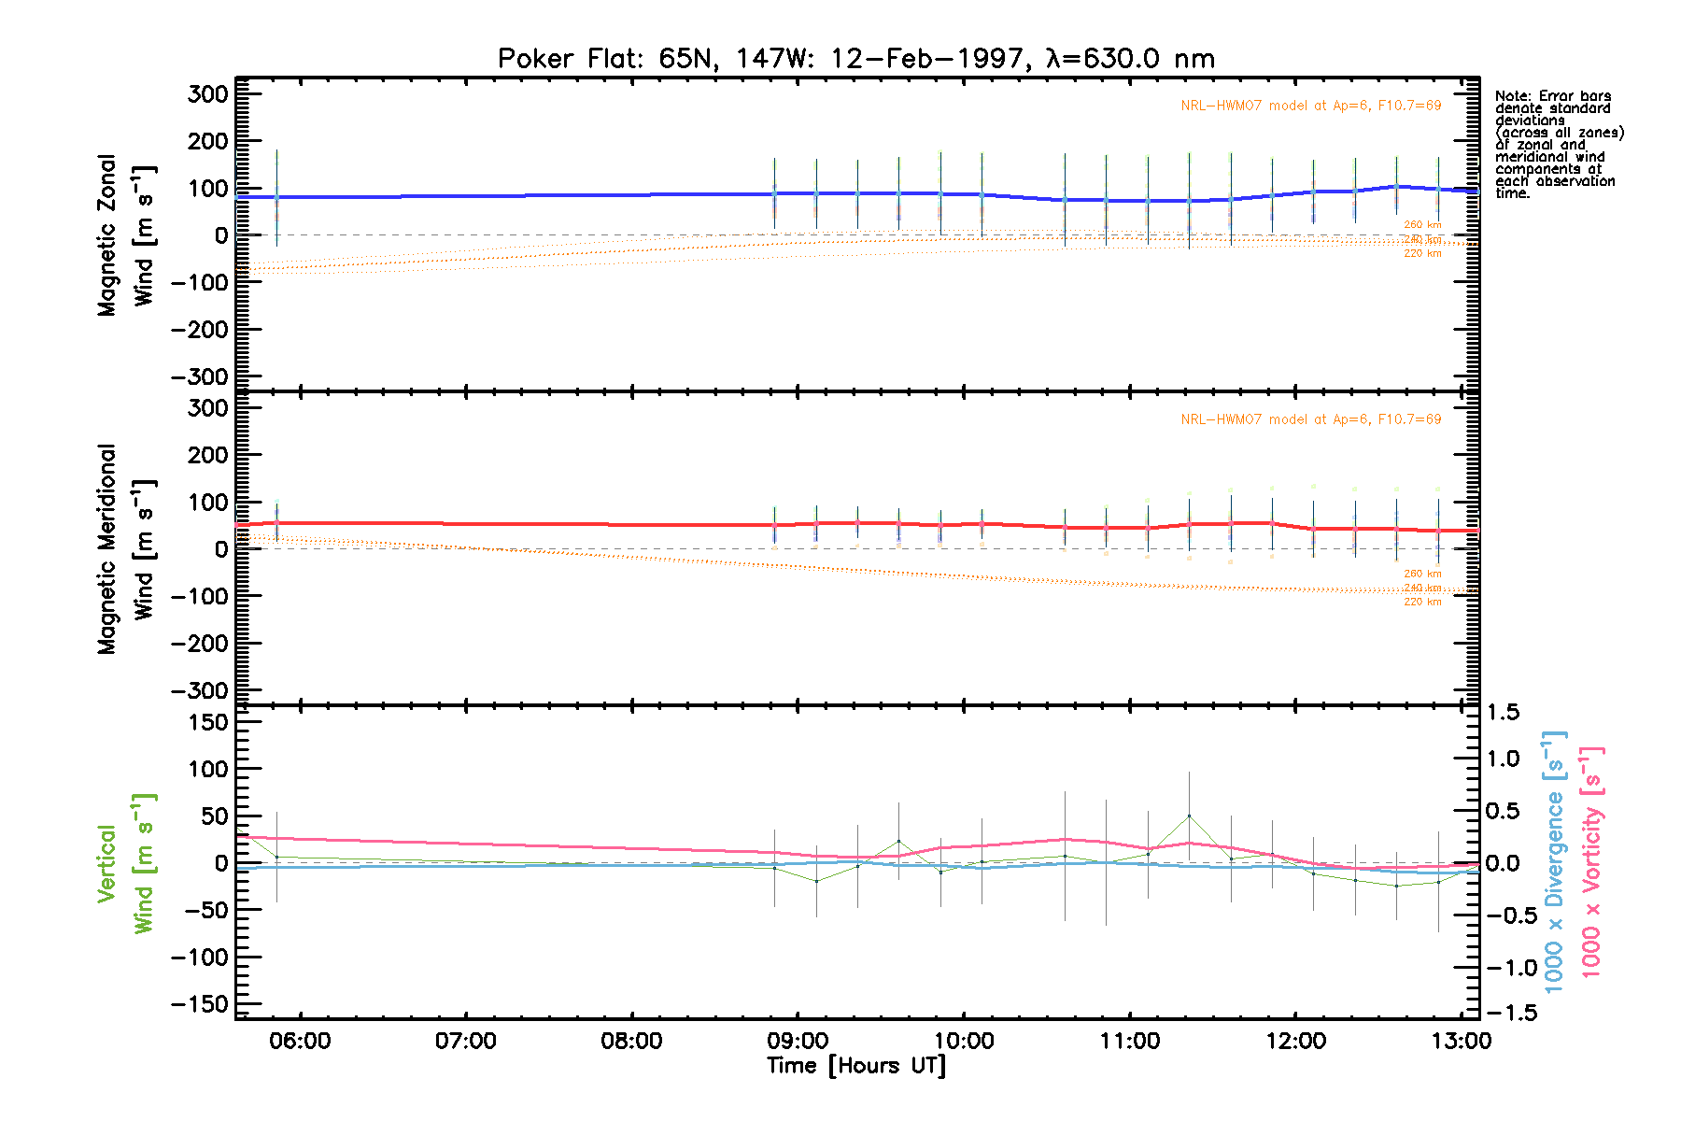
Task: Click the '220 km' label in zonal panel
Action: [x=1422, y=253]
